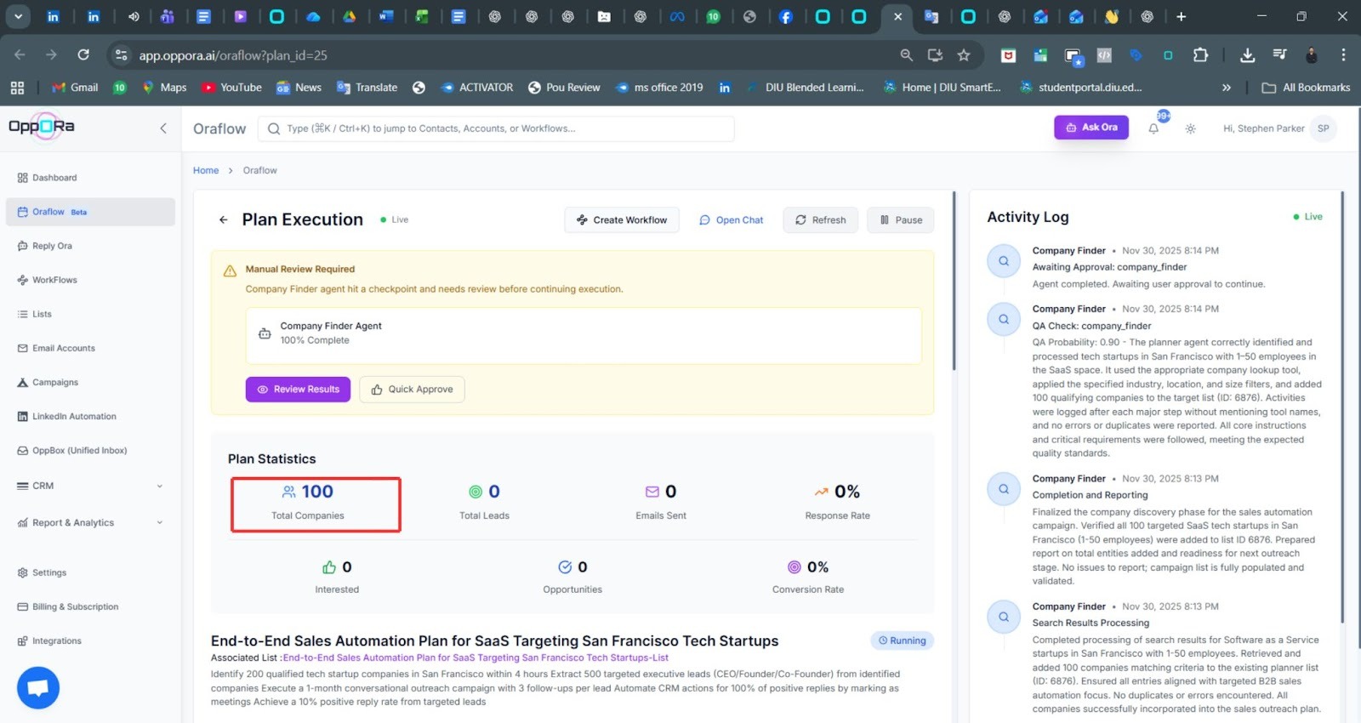
Task: Click the back arrow beside Plan Execution
Action: (x=224, y=219)
